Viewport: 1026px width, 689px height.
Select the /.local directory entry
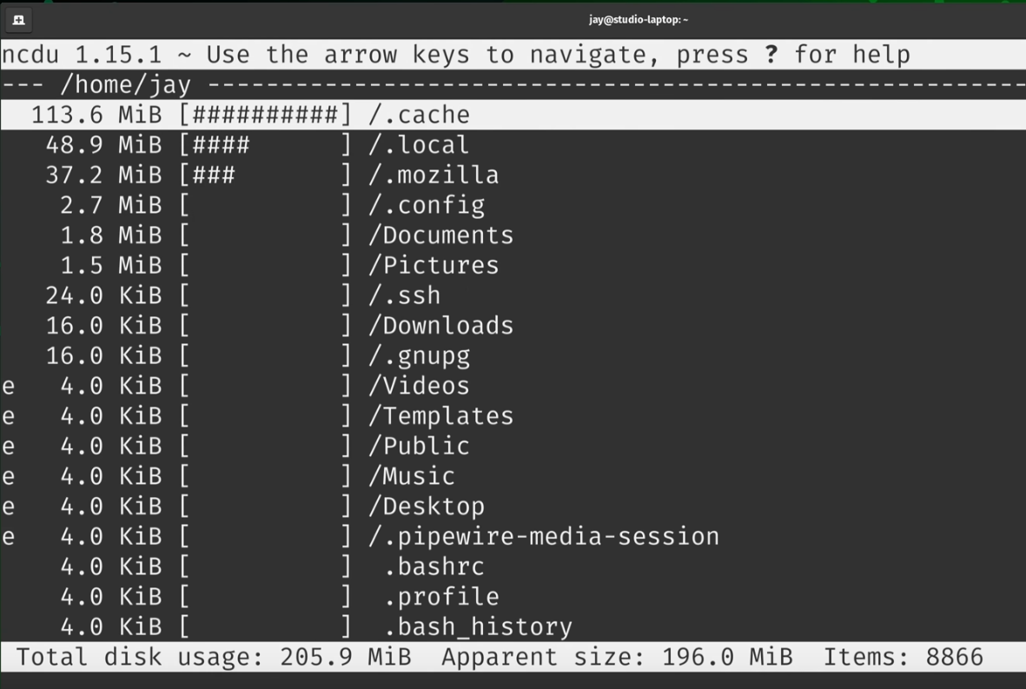pyautogui.click(x=419, y=145)
